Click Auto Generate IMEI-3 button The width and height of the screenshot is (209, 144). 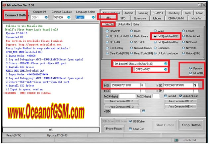[121, 107]
